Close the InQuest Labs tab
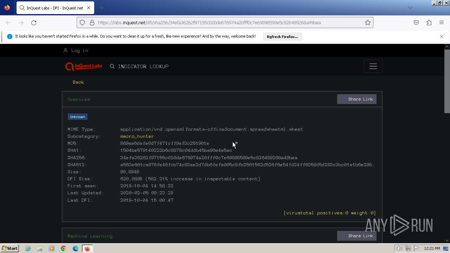 click(x=89, y=8)
